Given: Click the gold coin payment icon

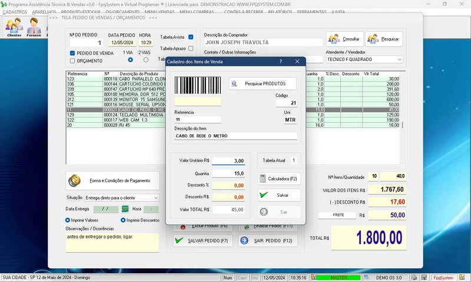Looking at the screenshot, I should [74, 181].
